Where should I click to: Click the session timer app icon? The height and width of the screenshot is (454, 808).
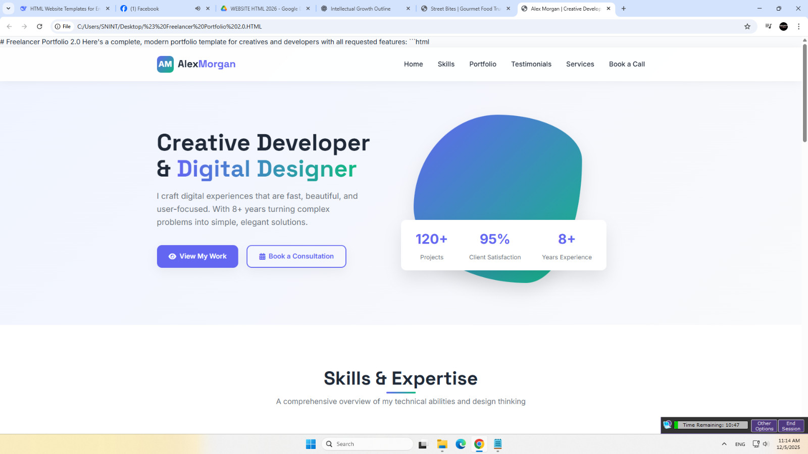(x=667, y=425)
